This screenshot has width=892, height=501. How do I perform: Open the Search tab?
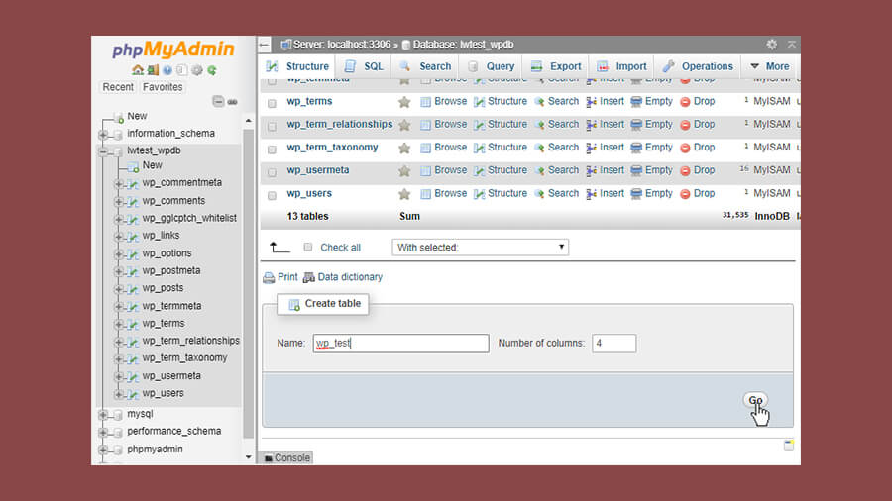click(x=425, y=66)
